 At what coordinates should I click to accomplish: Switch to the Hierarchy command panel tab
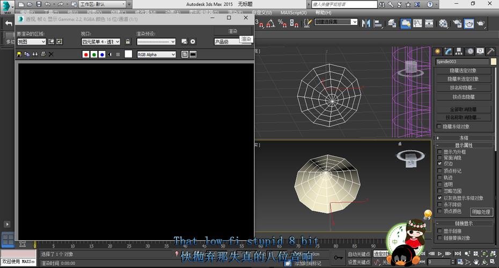click(x=459, y=51)
